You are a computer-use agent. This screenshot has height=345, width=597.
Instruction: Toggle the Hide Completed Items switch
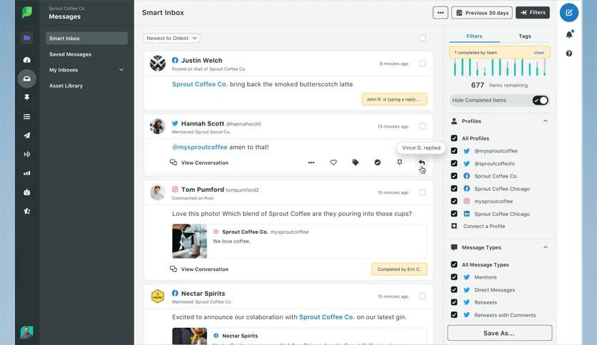point(540,101)
